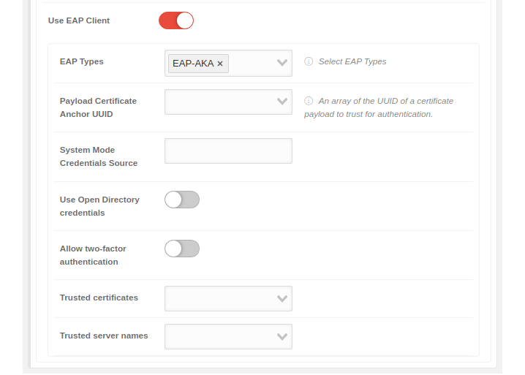
Task: Click the Payload Certificate Anchor UUID chevron arrow
Action: pos(282,102)
